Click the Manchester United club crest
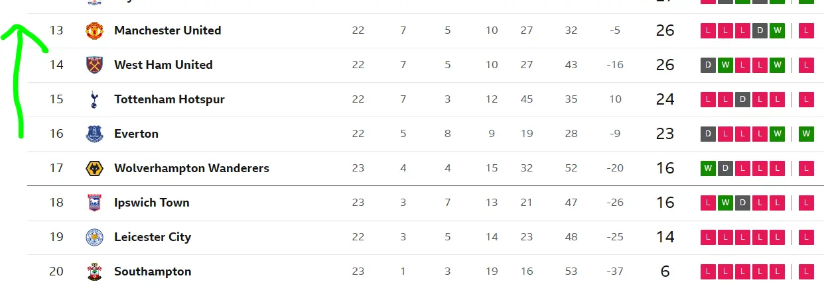Screen dimensions: 824x292 95,30
